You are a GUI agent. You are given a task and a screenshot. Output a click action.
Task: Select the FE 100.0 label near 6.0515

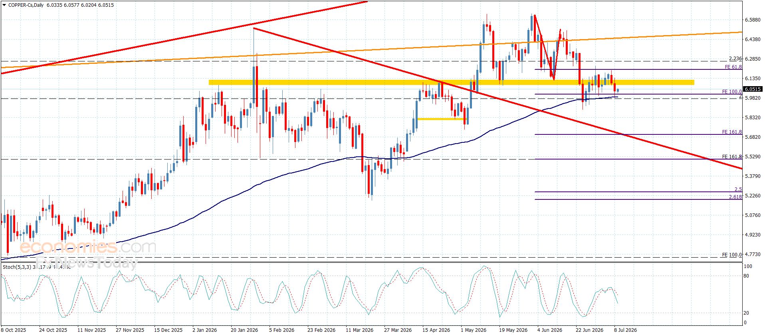(731, 92)
